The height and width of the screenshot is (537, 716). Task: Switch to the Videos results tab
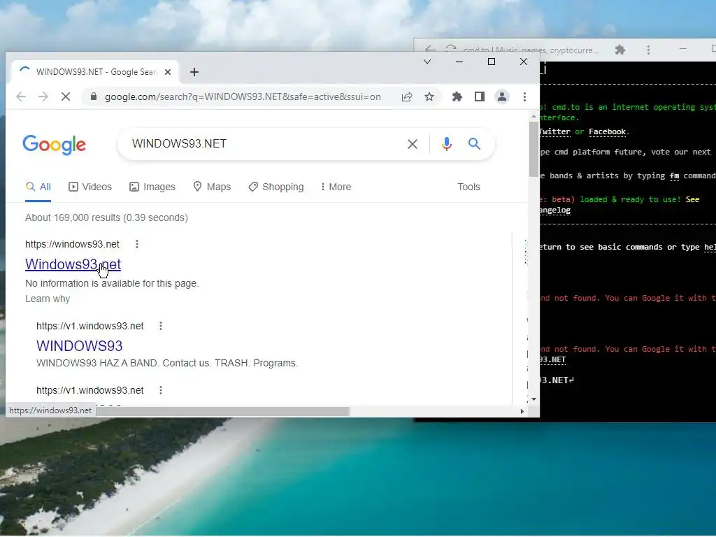tap(90, 187)
